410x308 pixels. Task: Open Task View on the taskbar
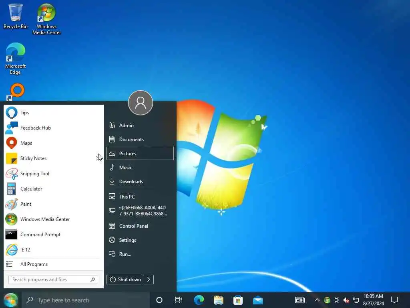click(x=178, y=300)
